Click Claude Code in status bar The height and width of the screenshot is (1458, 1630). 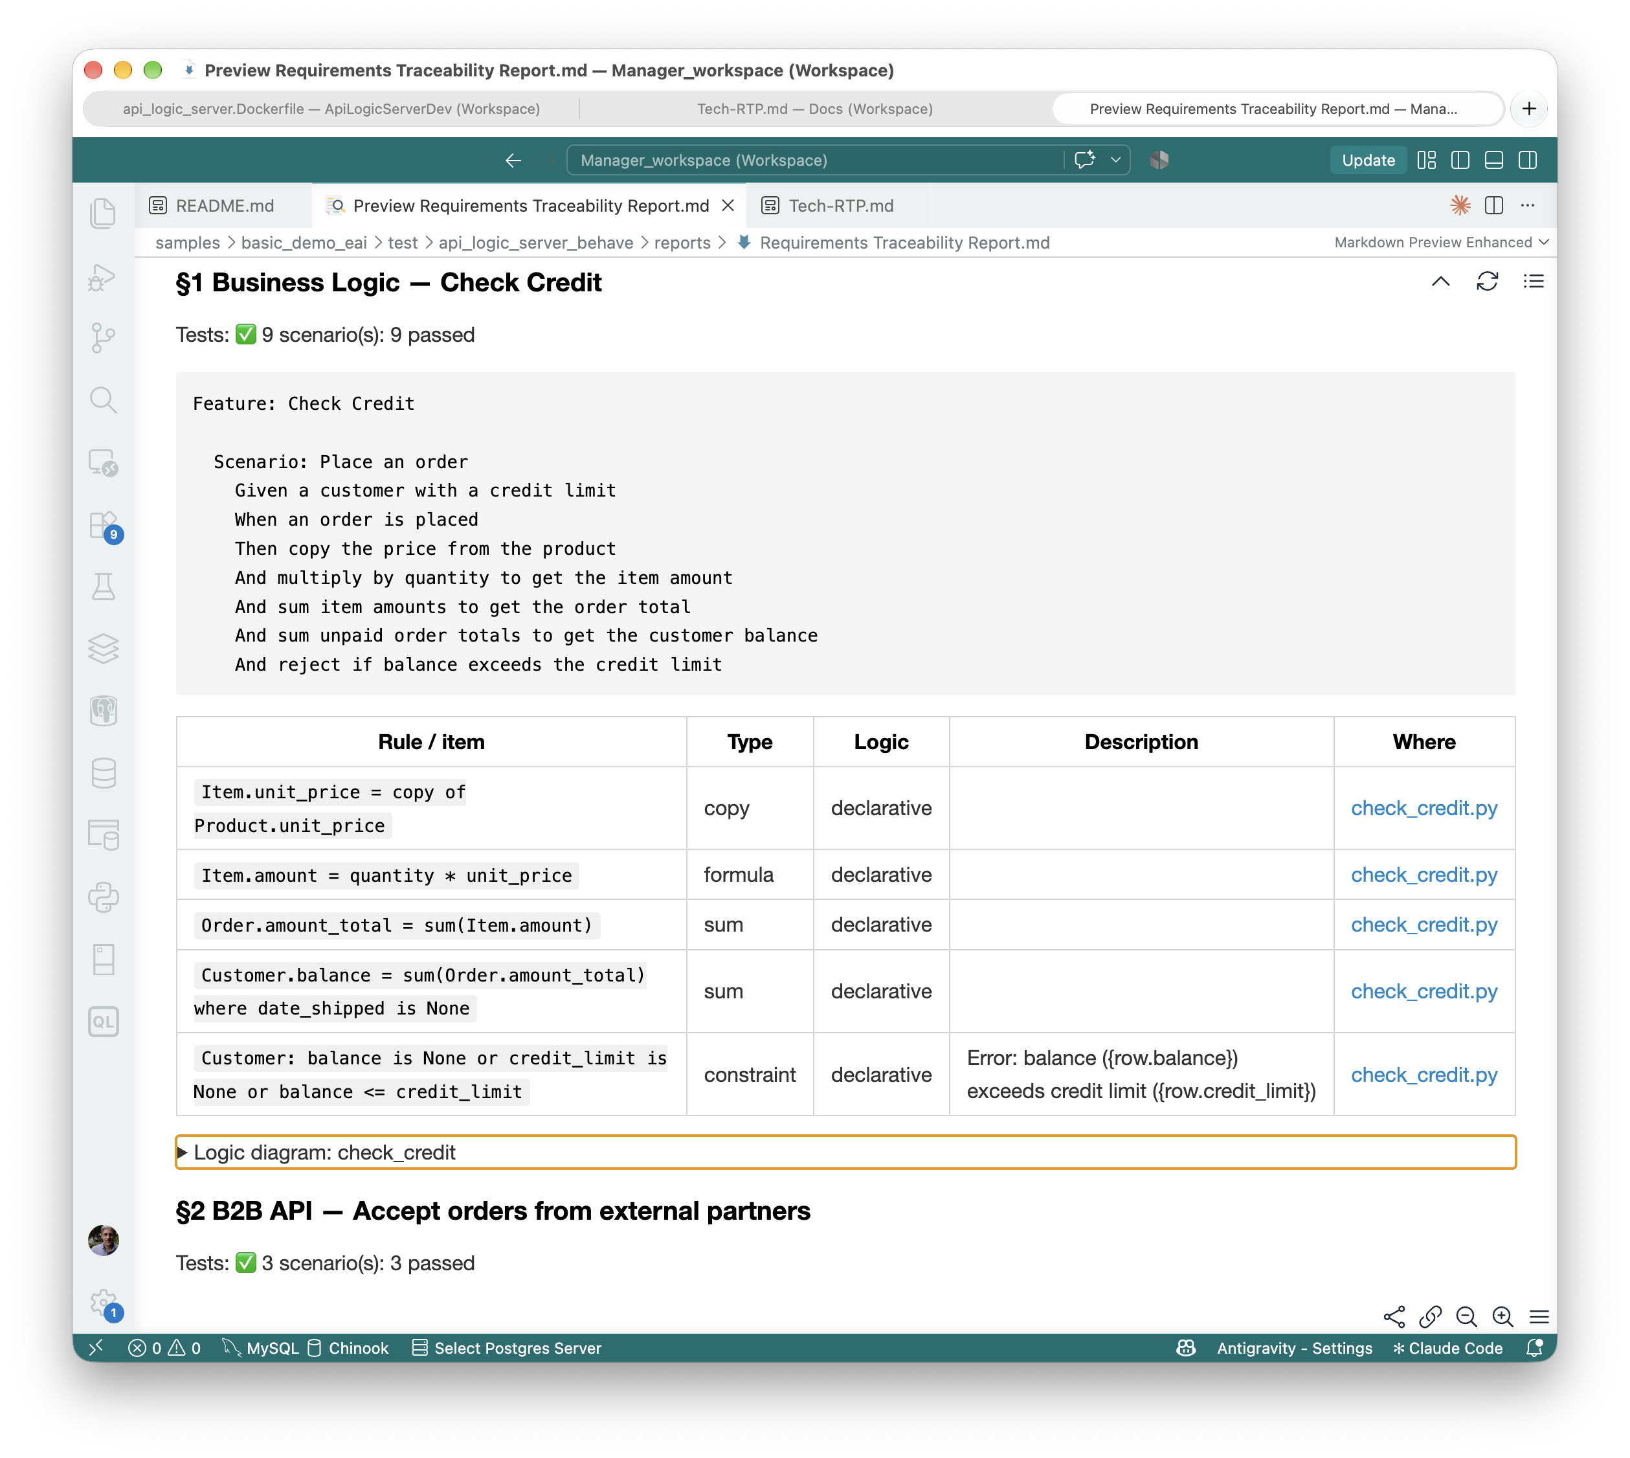click(x=1447, y=1348)
